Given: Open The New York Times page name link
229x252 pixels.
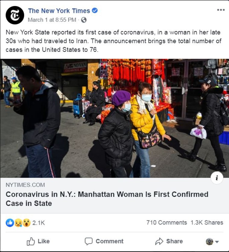Looking at the screenshot, I should [59, 11].
